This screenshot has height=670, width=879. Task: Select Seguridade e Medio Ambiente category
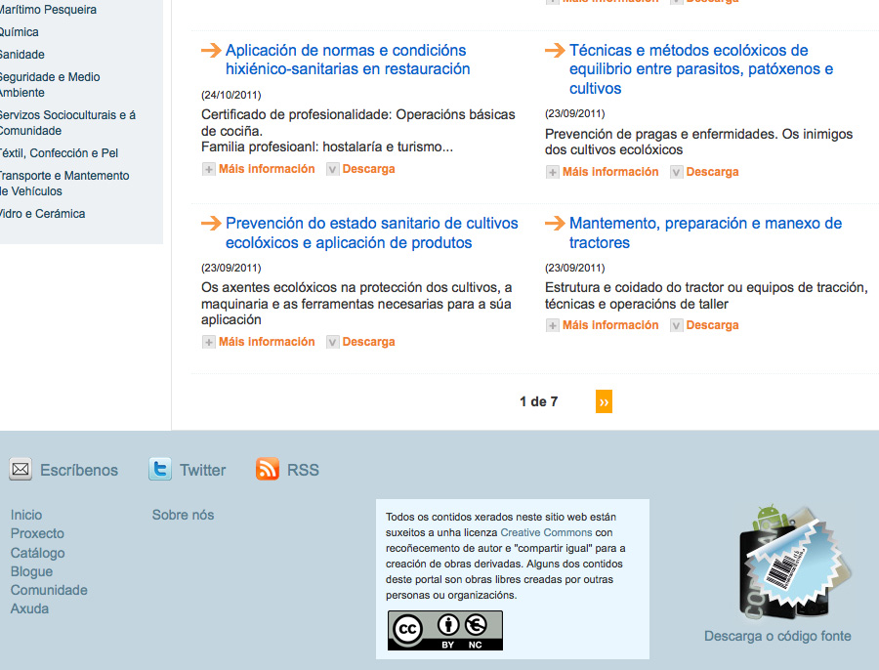(x=50, y=85)
